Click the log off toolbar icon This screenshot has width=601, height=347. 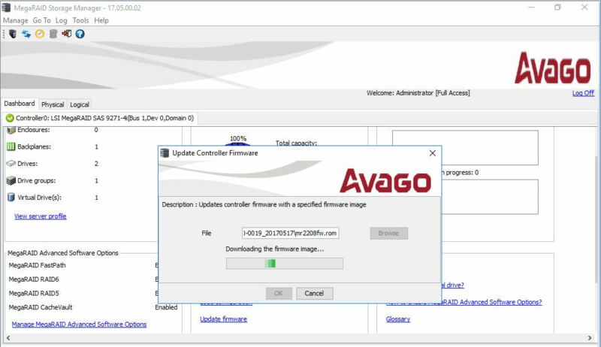(x=67, y=34)
